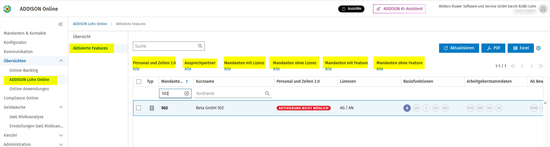Click the VD feature badge
Screen dimensions: 550x147
click(x=489, y=108)
